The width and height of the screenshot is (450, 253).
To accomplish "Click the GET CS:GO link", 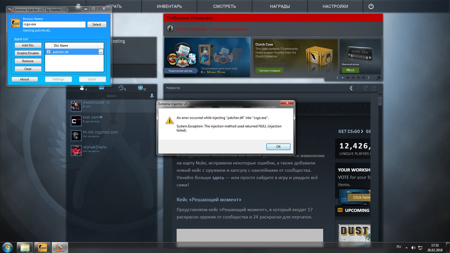I will click(x=349, y=131).
